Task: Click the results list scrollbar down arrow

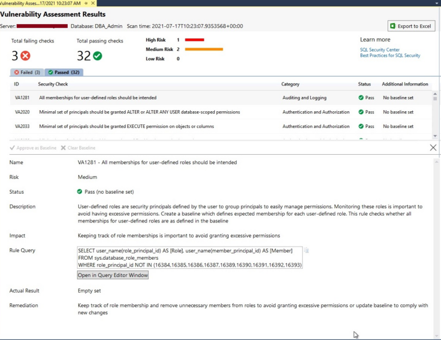Action: click(x=435, y=136)
